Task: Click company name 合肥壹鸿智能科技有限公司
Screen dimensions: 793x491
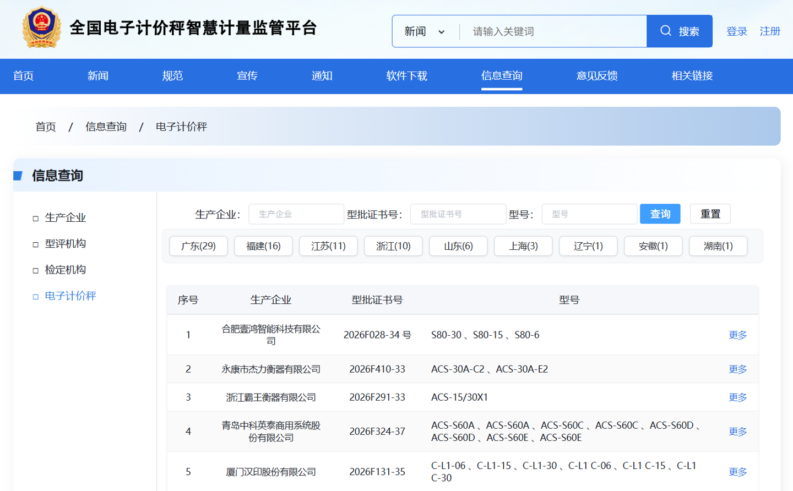Action: (x=271, y=335)
